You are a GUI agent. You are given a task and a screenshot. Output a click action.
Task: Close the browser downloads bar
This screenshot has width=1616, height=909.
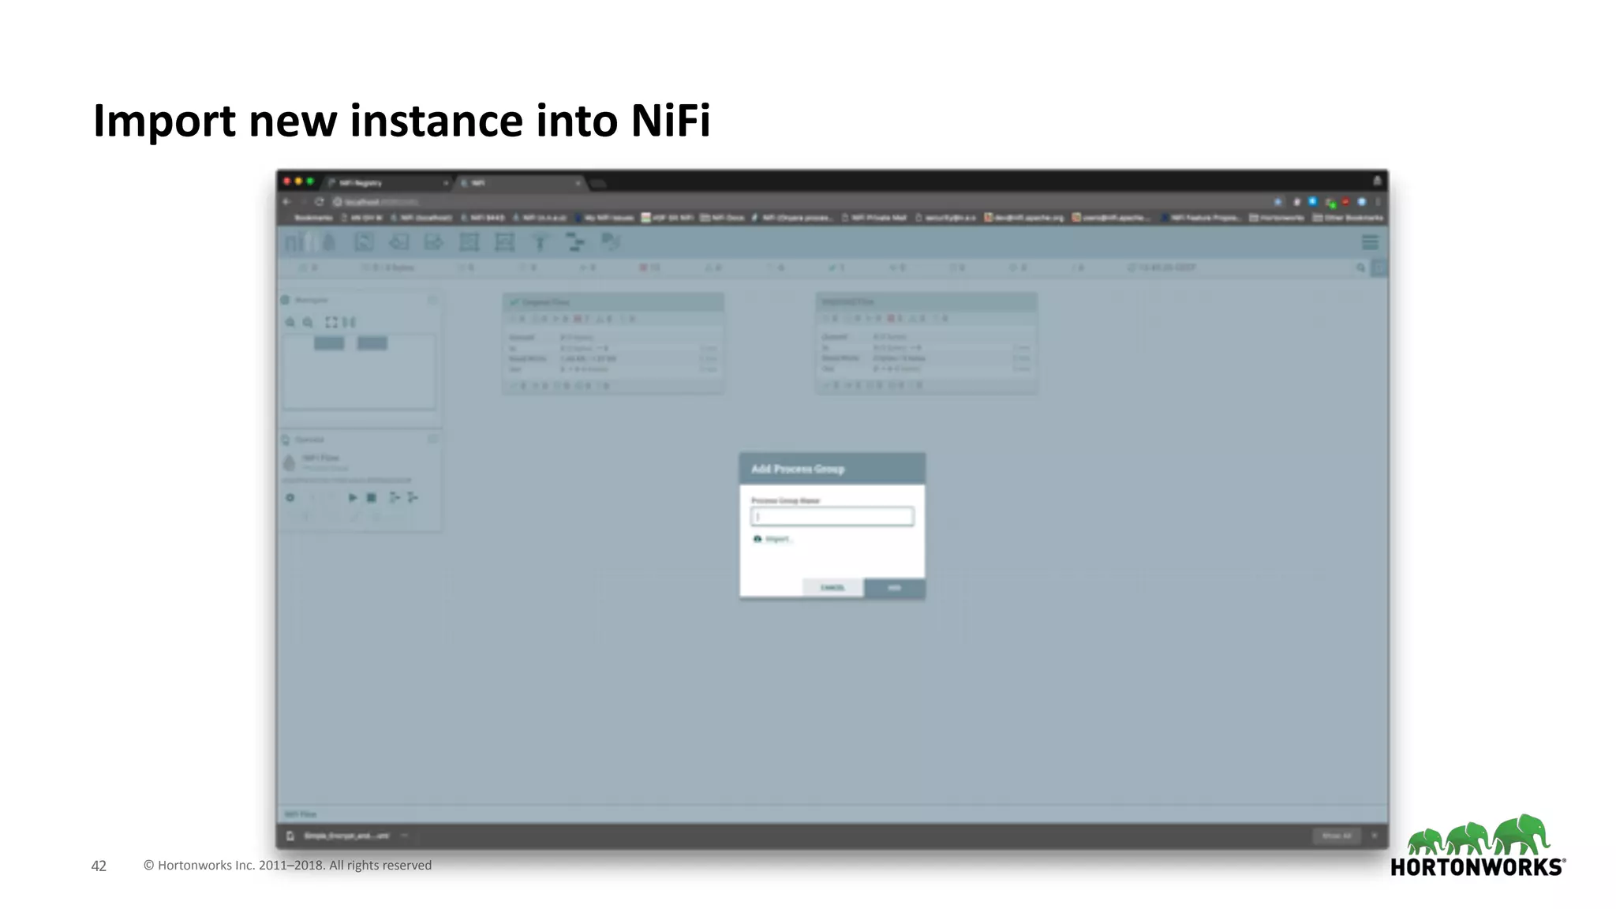pos(1375,836)
